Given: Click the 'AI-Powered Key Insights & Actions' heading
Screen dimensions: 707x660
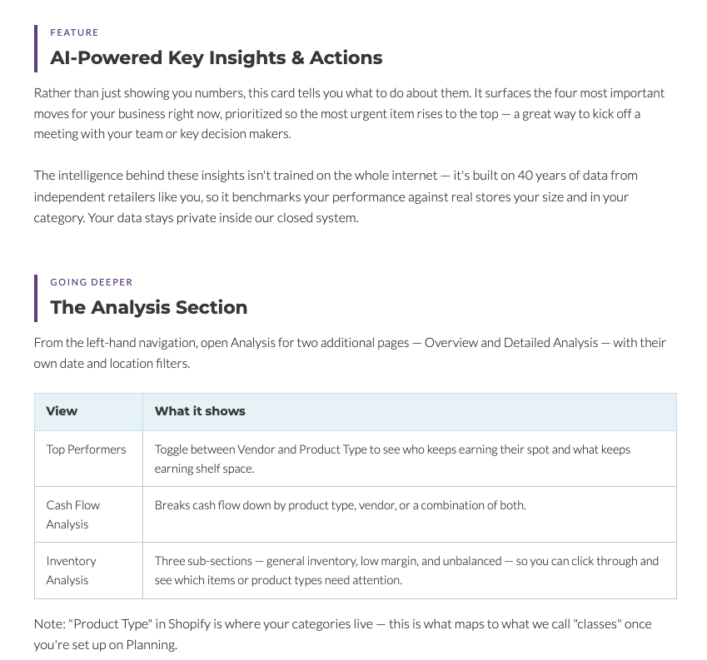Looking at the screenshot, I should point(216,57).
